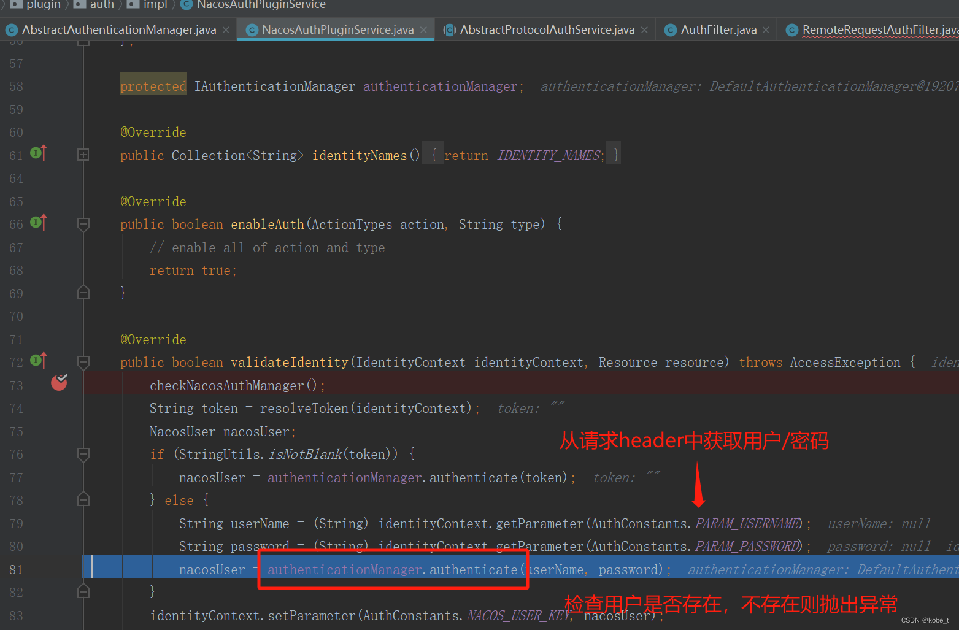Viewport: 959px width, 630px height.
Task: Click implements-method gutter icon on line 66
Action: pos(38,222)
